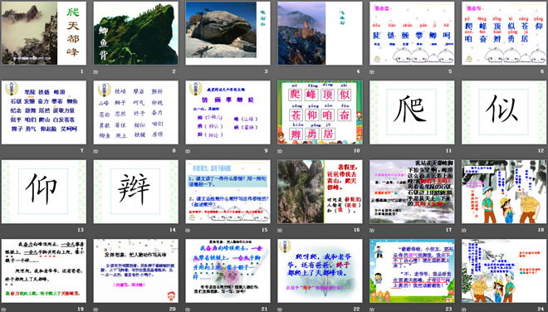
Task: Select slide 10 with pink character boxes
Action: pyautogui.click(x=320, y=113)
